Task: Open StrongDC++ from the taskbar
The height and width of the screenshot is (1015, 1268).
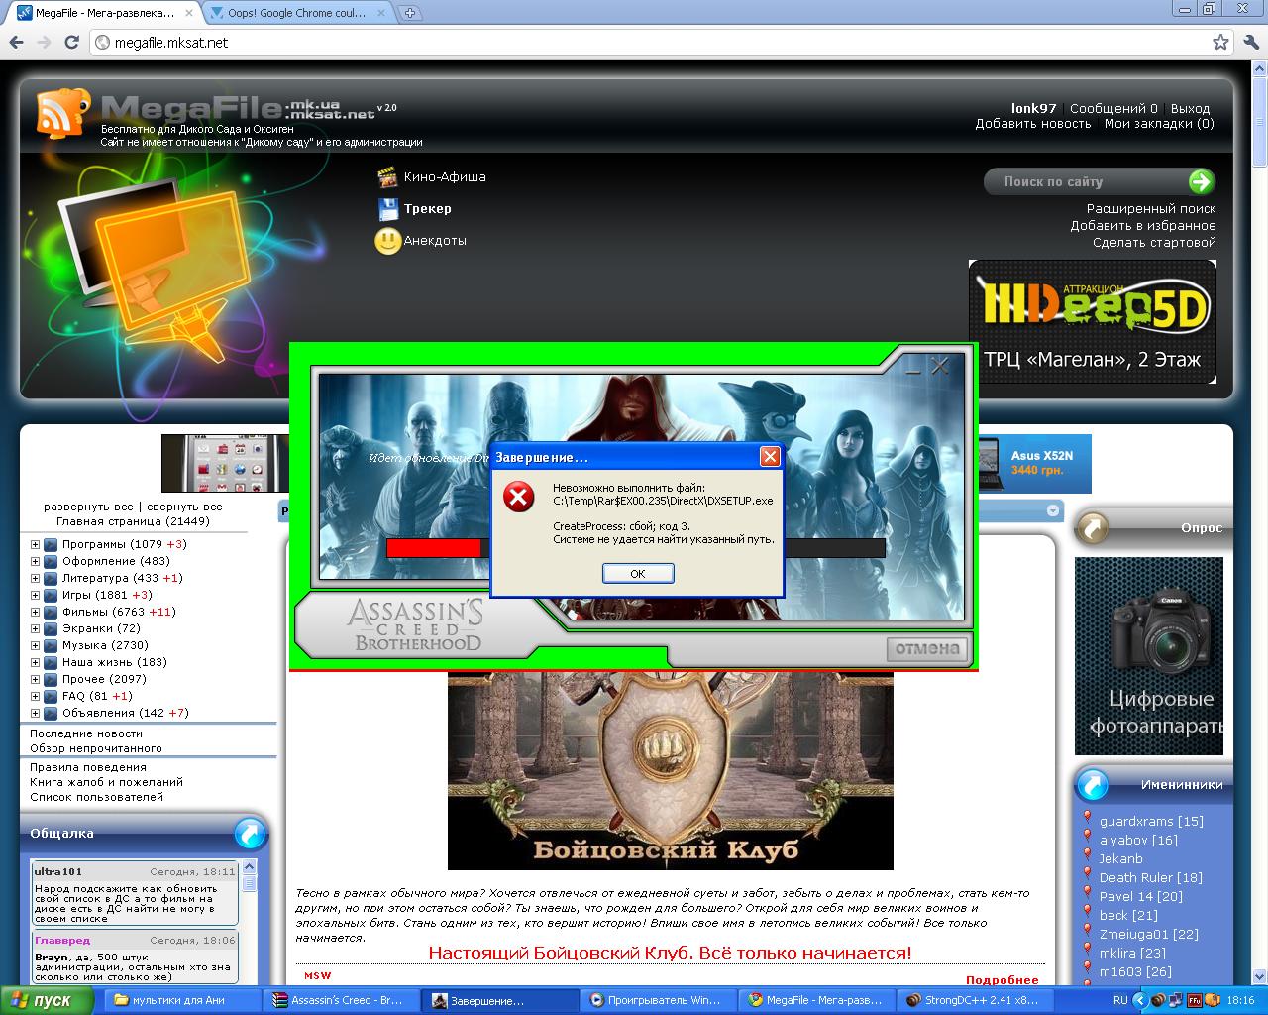Action: point(974,1000)
